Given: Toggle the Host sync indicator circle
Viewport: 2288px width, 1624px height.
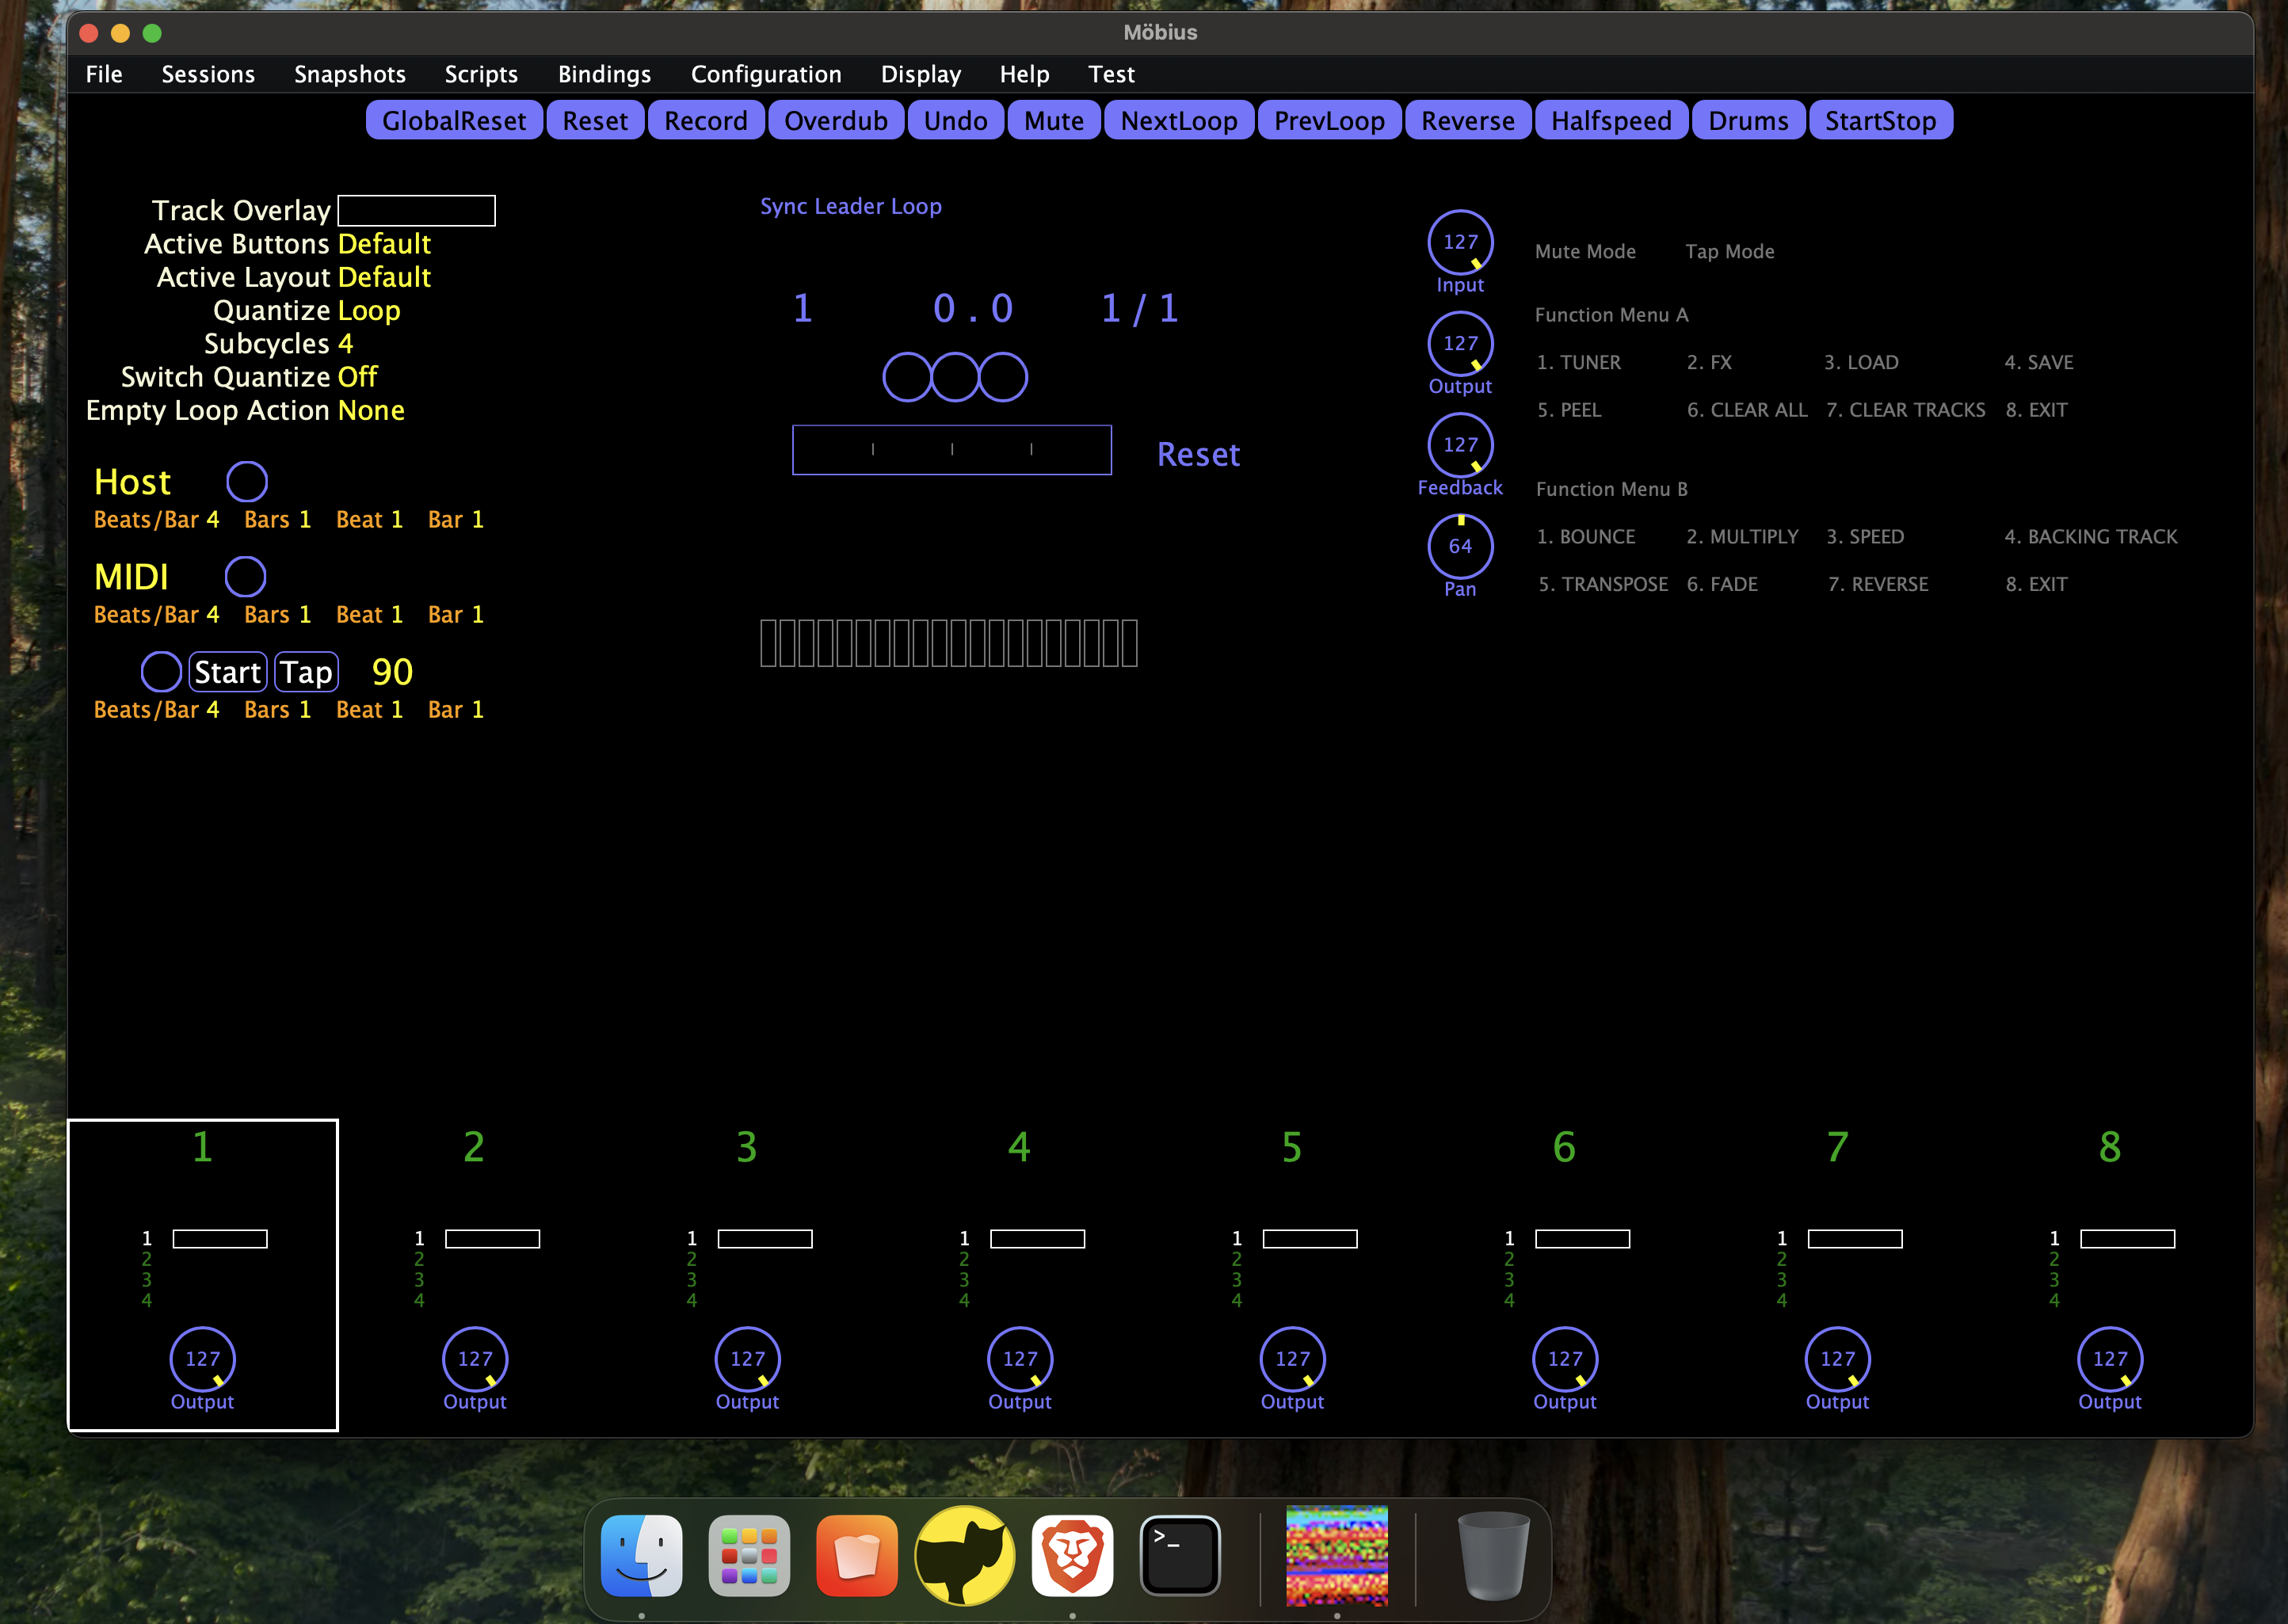Looking at the screenshot, I should (x=247, y=481).
